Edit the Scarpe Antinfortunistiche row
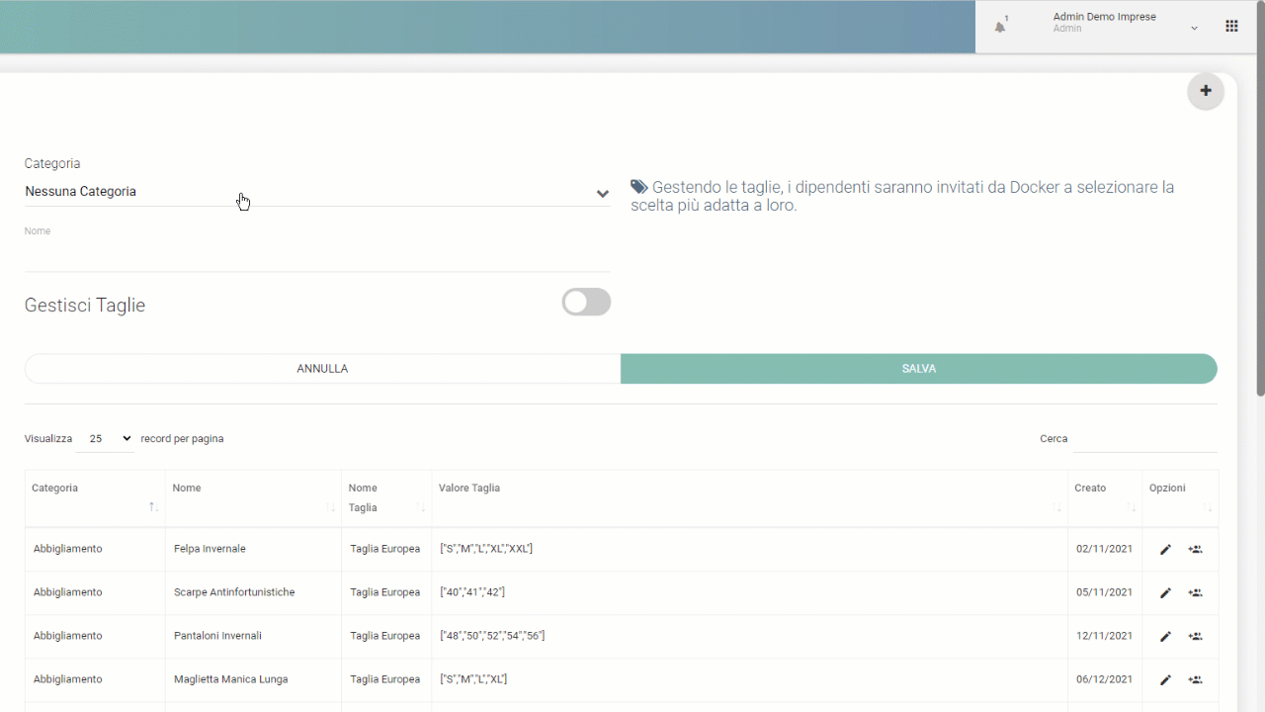1265x712 pixels. 1165,592
